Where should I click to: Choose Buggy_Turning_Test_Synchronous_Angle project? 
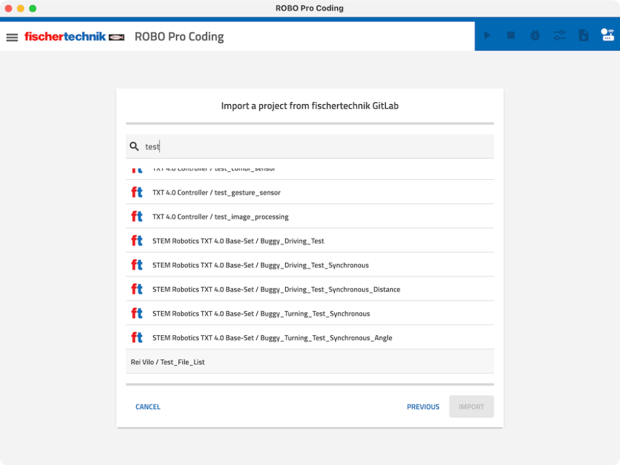coord(272,338)
